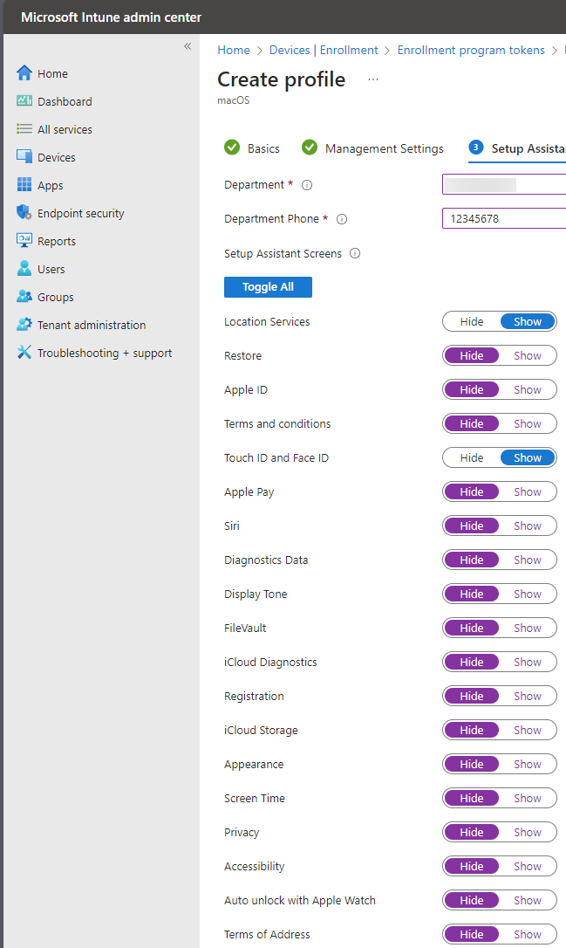566x948 pixels.
Task: Click the Department Phone input field
Action: point(504,219)
